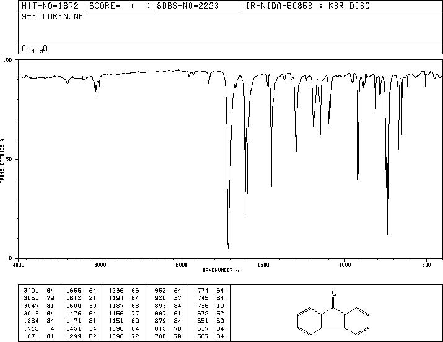
Task: Click the TRANSMITTANCE axis title
Action: click(x=2, y=159)
